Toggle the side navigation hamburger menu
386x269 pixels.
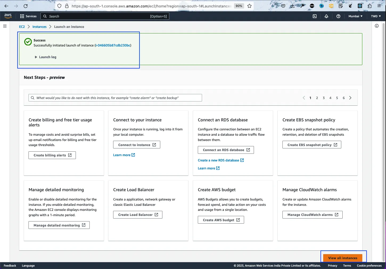[x=5, y=26]
